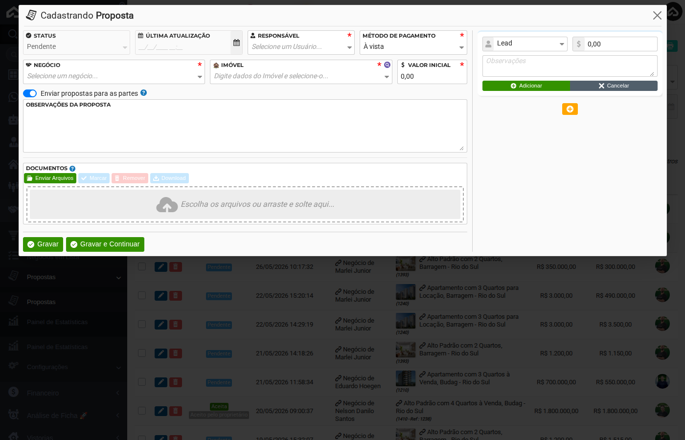Edit proposal dated 20/05/2026 09:00:37
The image size is (685, 440).
pos(161,411)
